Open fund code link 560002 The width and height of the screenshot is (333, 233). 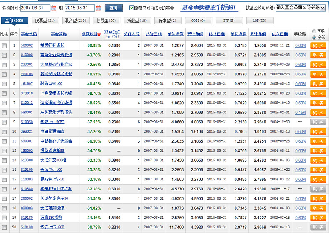(x=27, y=45)
